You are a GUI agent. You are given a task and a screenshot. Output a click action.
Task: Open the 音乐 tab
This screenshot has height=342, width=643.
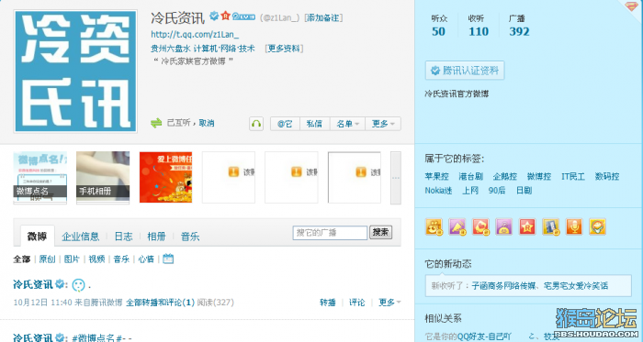[190, 236]
